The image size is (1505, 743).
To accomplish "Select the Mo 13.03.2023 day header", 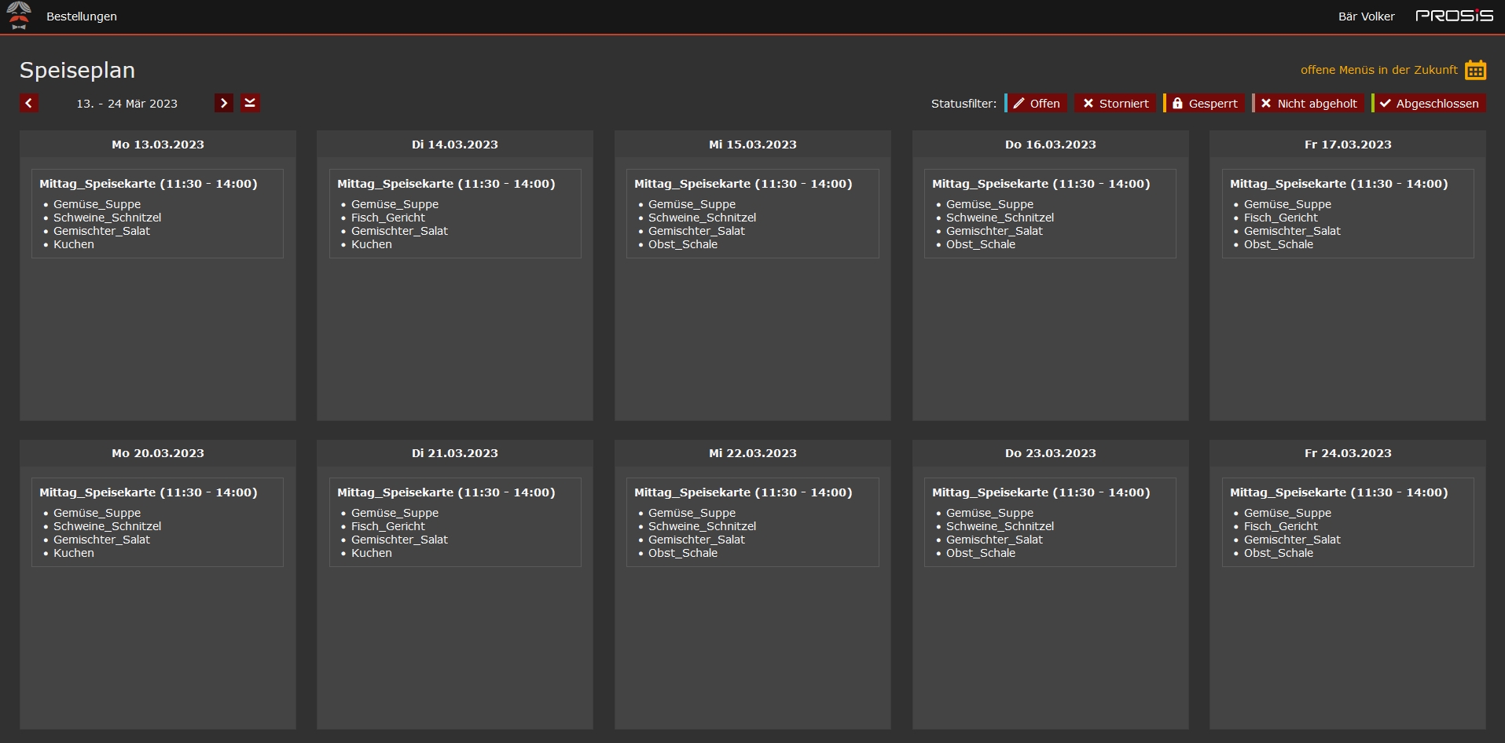I will pyautogui.click(x=158, y=145).
